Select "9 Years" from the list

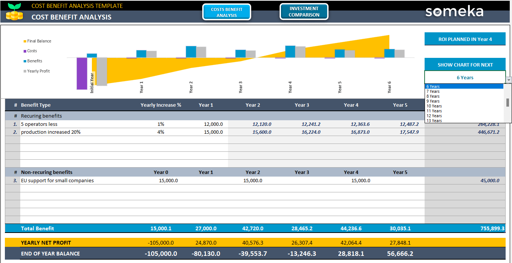(x=433, y=101)
